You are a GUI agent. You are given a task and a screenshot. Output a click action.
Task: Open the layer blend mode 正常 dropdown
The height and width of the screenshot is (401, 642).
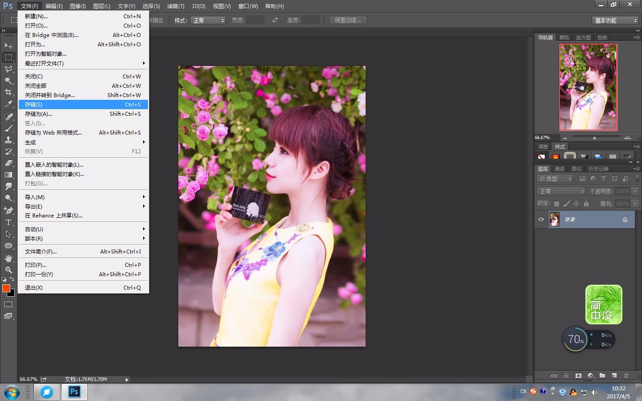click(x=561, y=191)
